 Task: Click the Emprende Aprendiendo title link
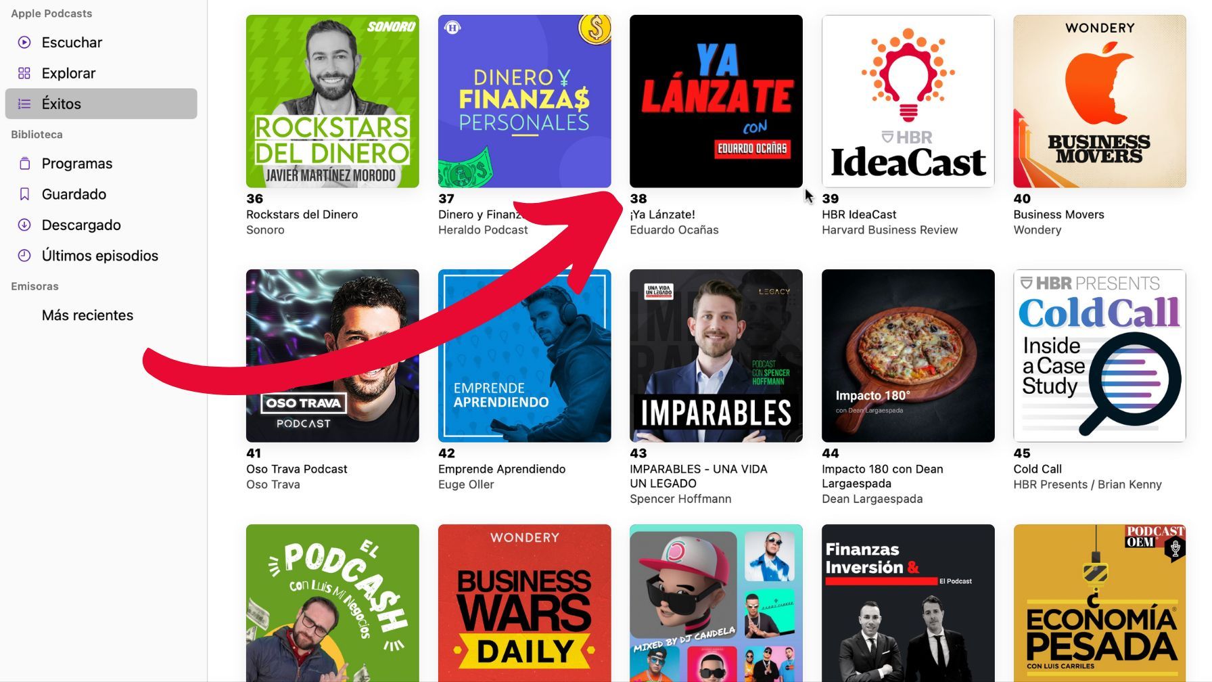[x=502, y=469]
